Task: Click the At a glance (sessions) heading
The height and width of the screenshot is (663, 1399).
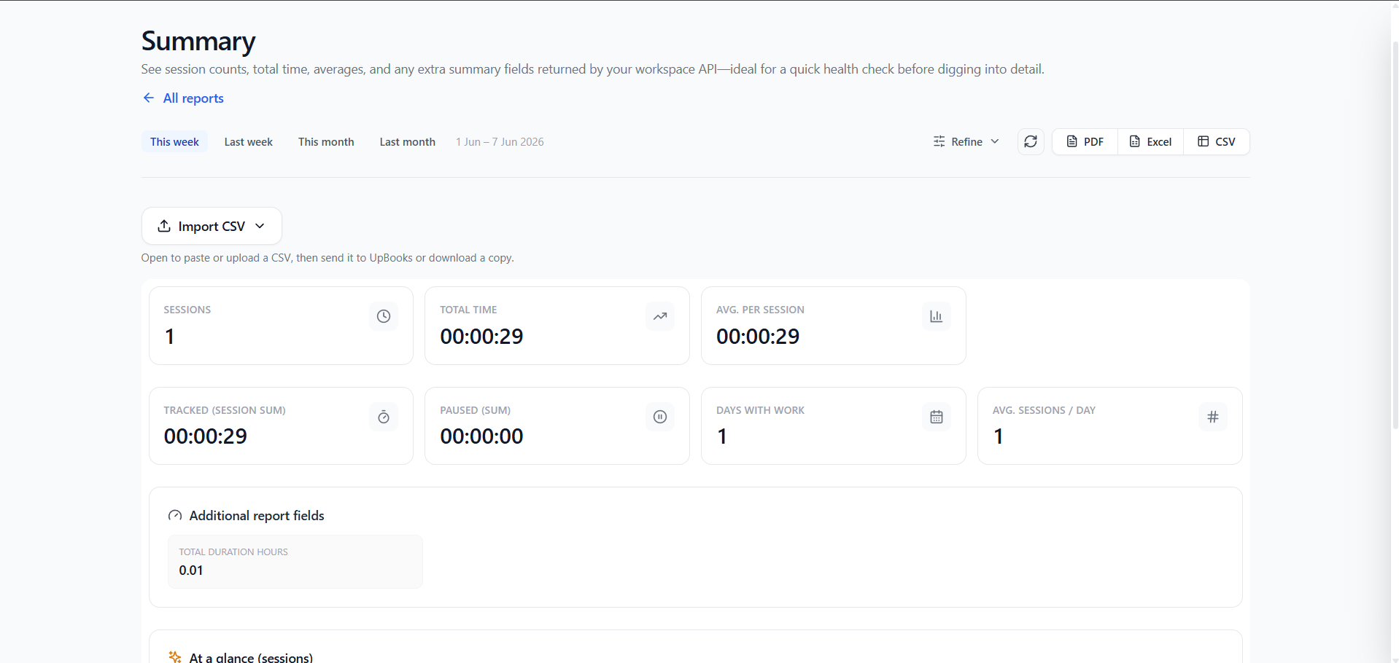Action: [251, 657]
